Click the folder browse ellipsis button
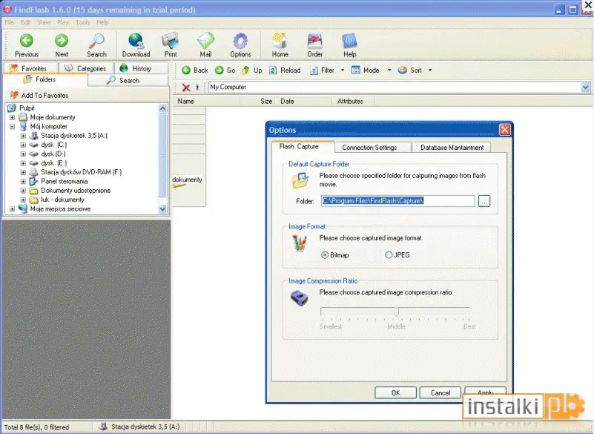 click(484, 201)
